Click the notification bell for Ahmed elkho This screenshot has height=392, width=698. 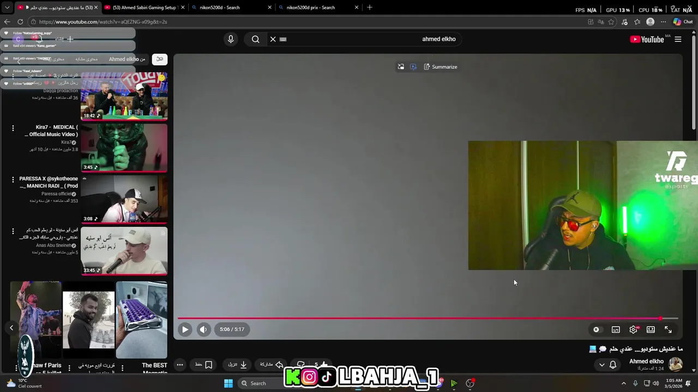613,365
